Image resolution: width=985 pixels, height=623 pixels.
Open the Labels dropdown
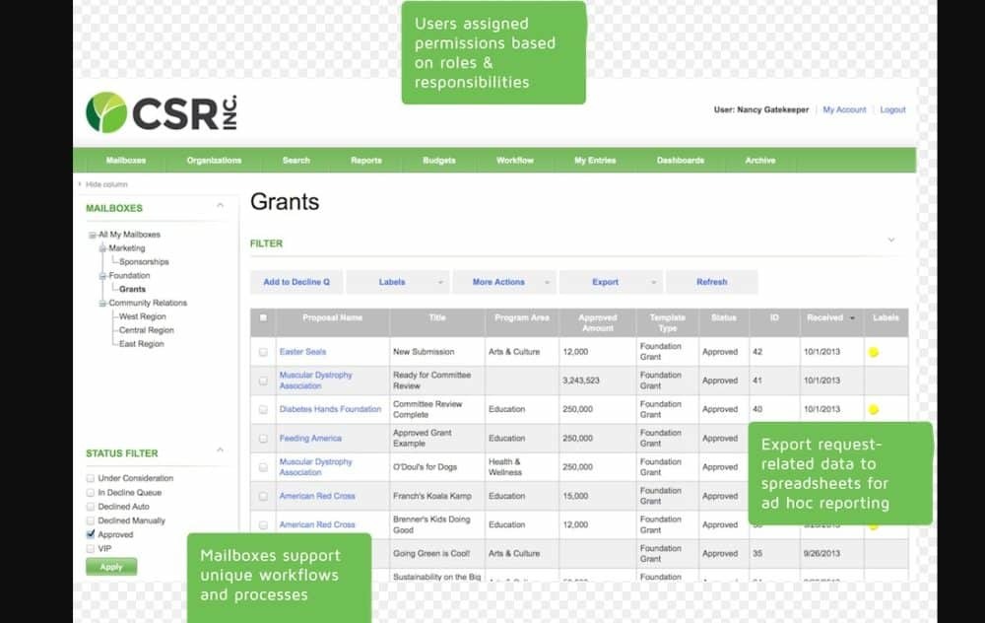(398, 282)
